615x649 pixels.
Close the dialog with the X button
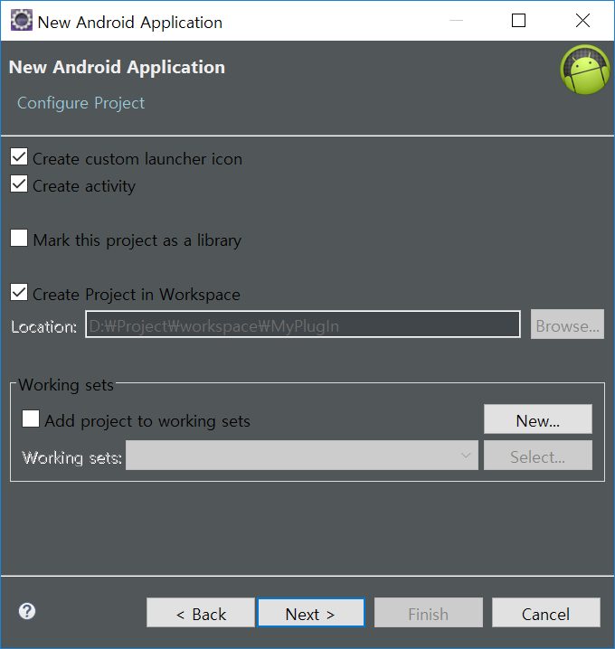click(582, 20)
